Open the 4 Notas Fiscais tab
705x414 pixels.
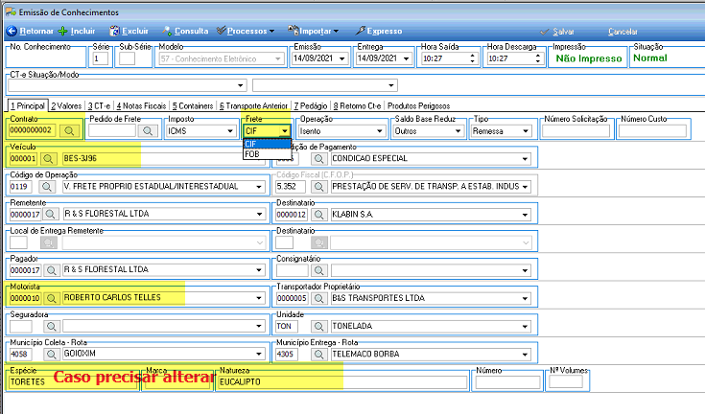click(141, 106)
